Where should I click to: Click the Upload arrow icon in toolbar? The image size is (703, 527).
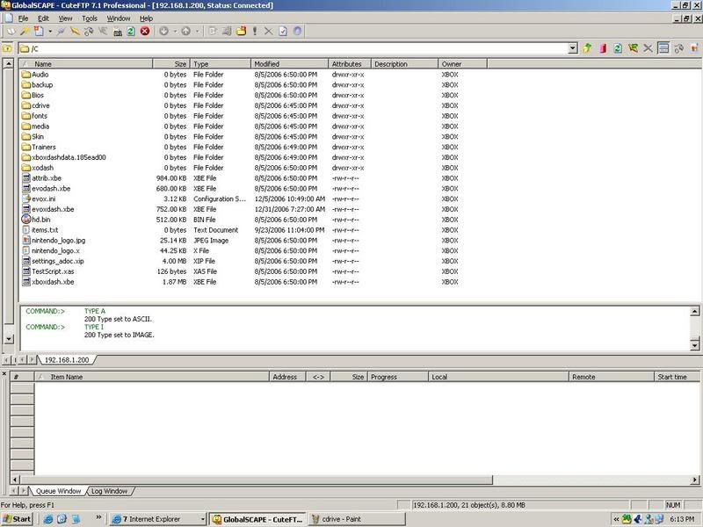tap(186, 31)
